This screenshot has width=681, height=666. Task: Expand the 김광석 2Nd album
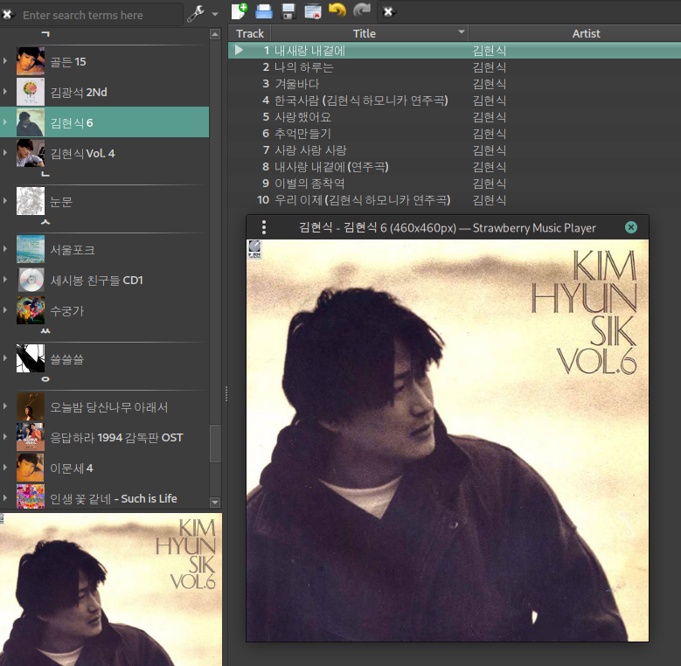pos(5,92)
